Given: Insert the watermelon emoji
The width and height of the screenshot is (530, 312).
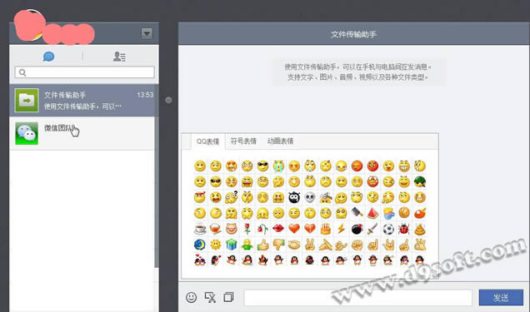Looking at the screenshot, I should (372, 213).
